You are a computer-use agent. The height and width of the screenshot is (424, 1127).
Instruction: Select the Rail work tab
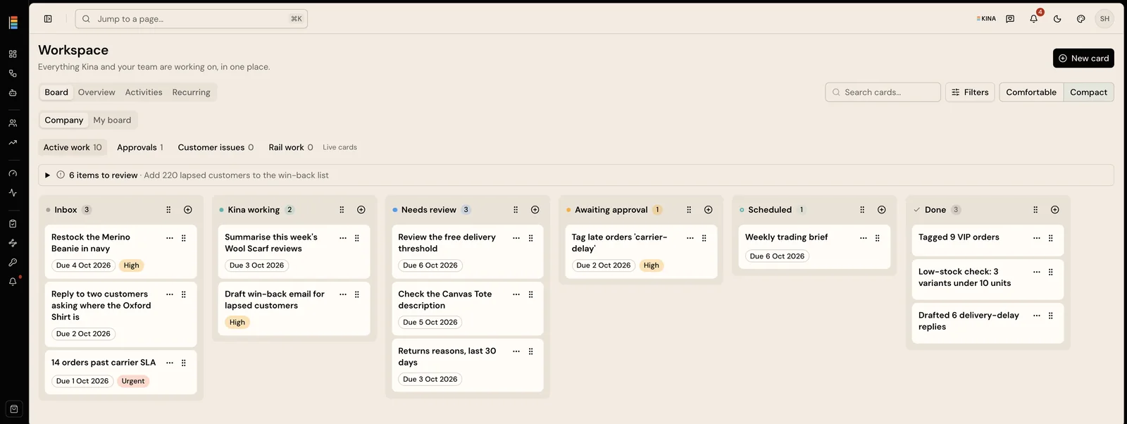(x=291, y=147)
